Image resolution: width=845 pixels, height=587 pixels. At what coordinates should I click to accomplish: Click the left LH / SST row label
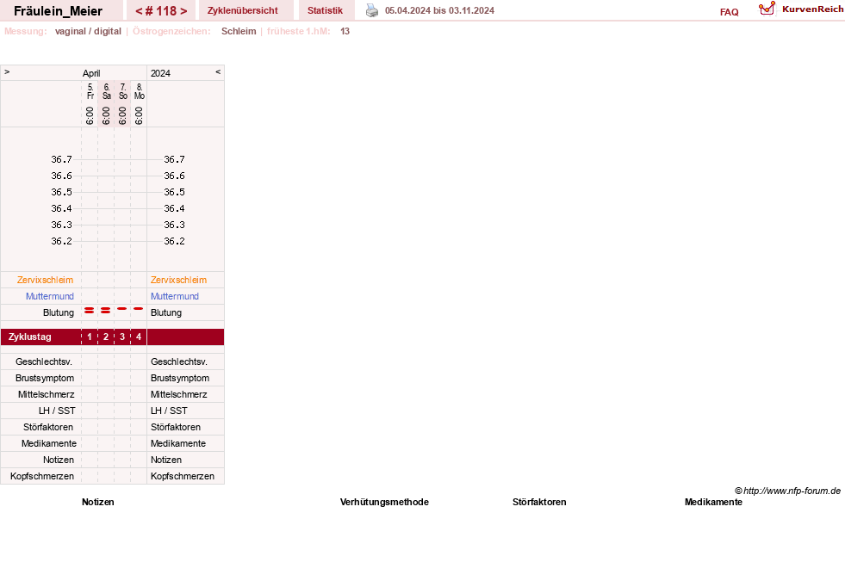[x=57, y=411]
